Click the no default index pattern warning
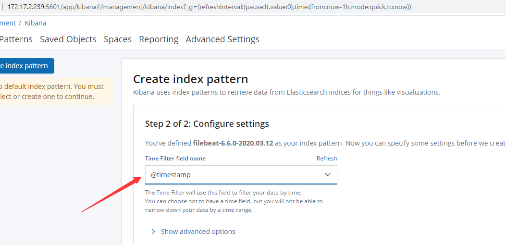Image resolution: width=506 pixels, height=245 pixels. [x=57, y=91]
